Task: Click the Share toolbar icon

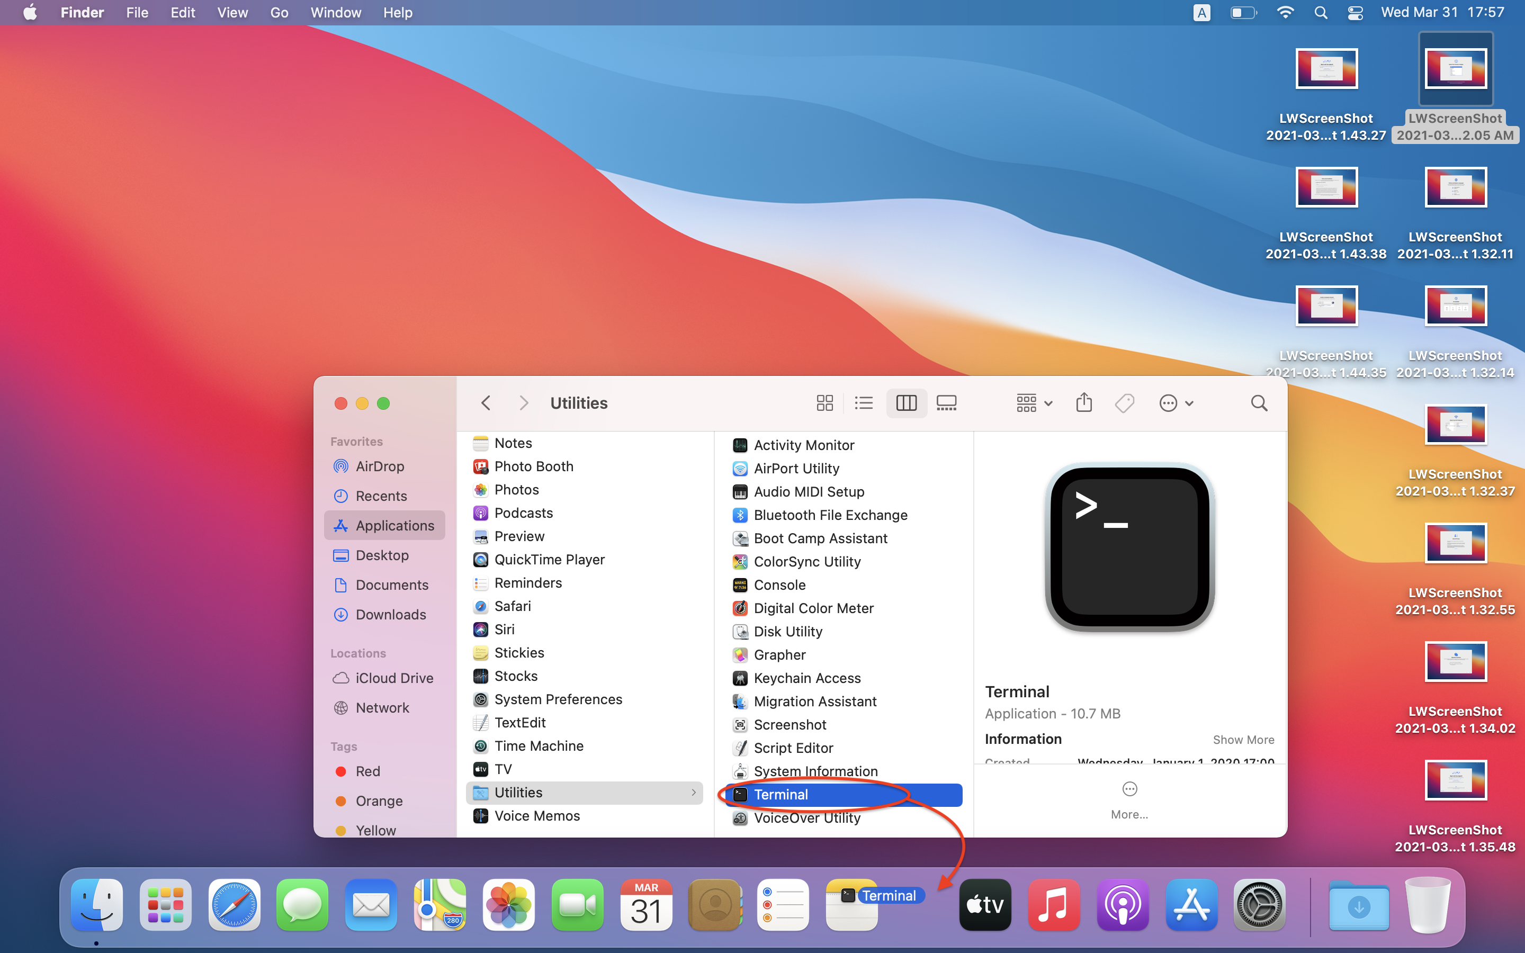Action: (1083, 403)
